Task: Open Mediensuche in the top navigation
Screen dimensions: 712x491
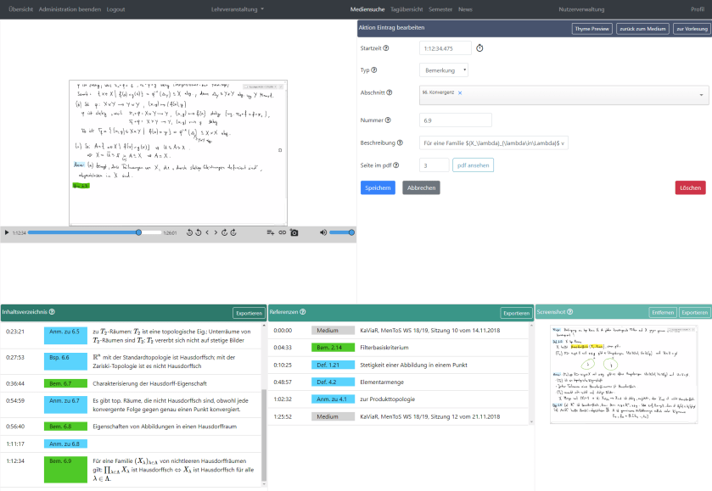Action: 367,9
